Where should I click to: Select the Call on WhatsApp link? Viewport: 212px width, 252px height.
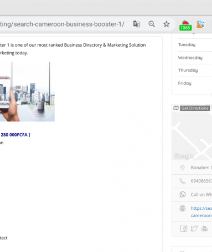pos(201,195)
